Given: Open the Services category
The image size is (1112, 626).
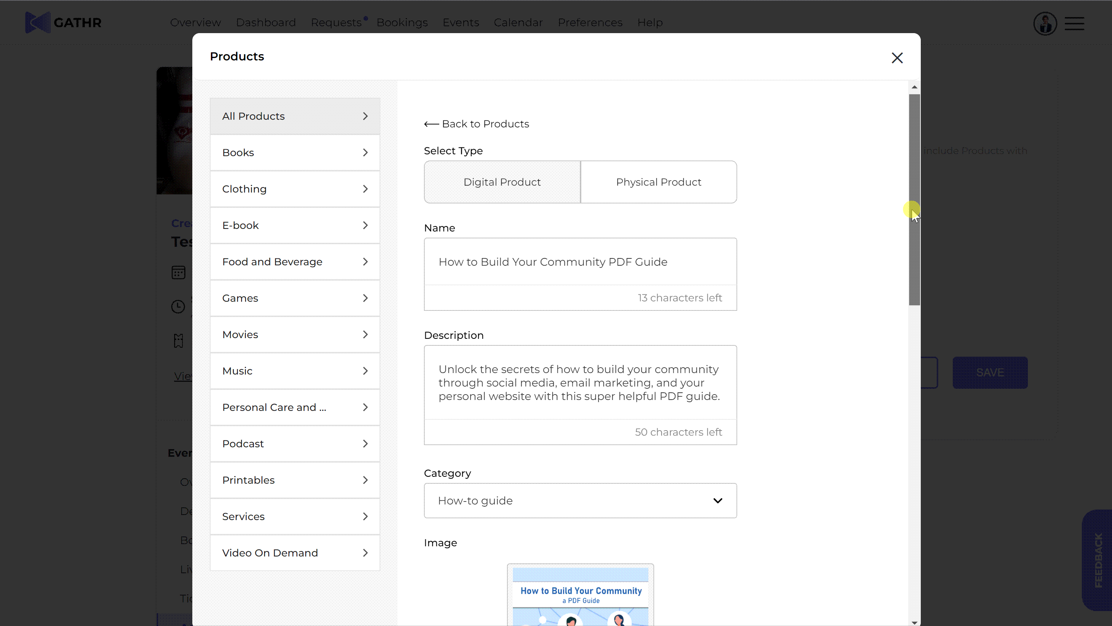Looking at the screenshot, I should coord(295,516).
